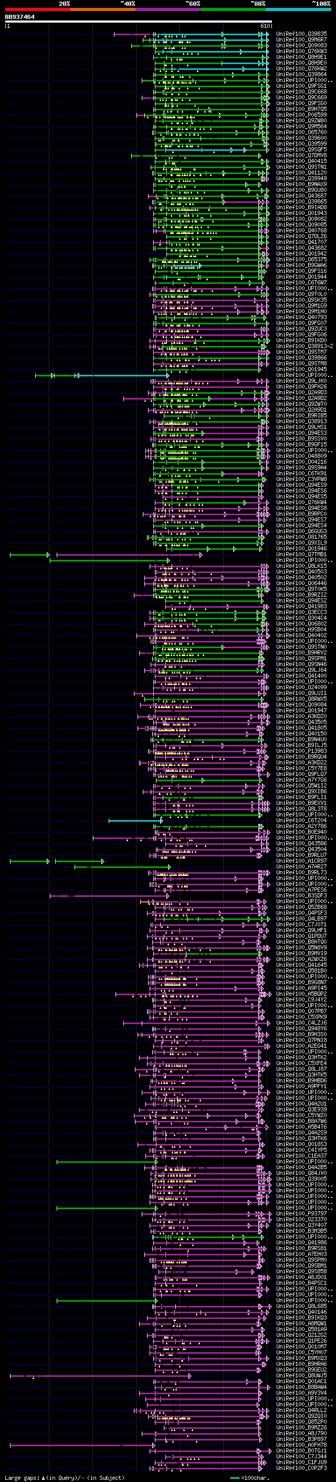Click the purple ~60% identity legend segment
Screen dimensions: 336x1482
[167, 9]
